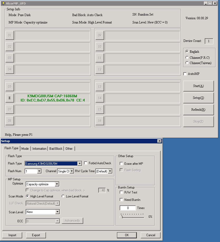Screen dimensions: 220x242
Task: Check the Need BurnIn box
Action: coord(121,200)
